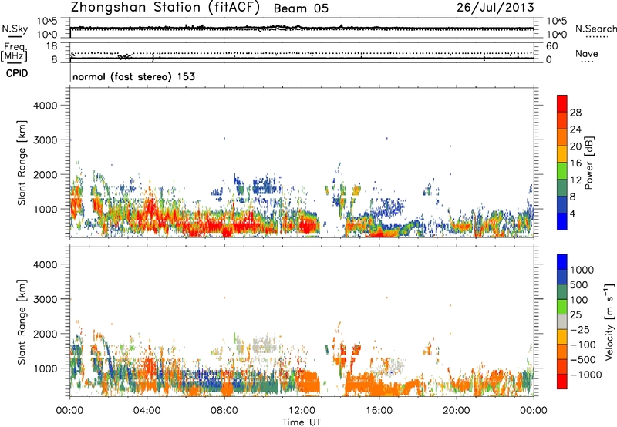Click the 18 MHz frequency tick label
This screenshot has width=617, height=427.
51,46
